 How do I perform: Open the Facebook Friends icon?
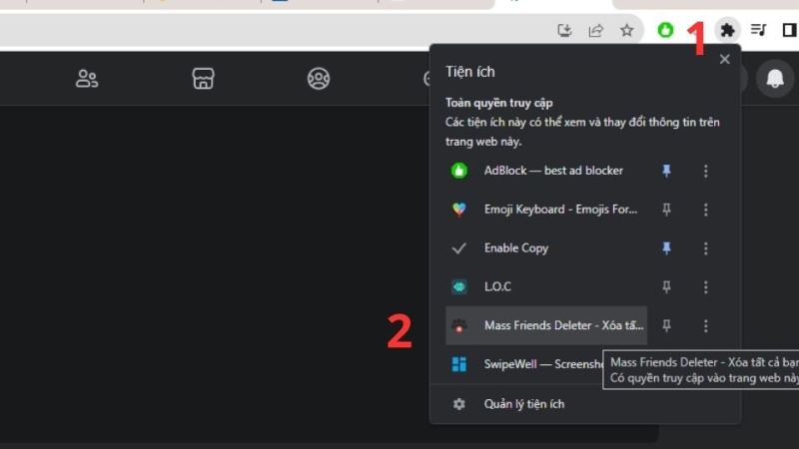(87, 79)
